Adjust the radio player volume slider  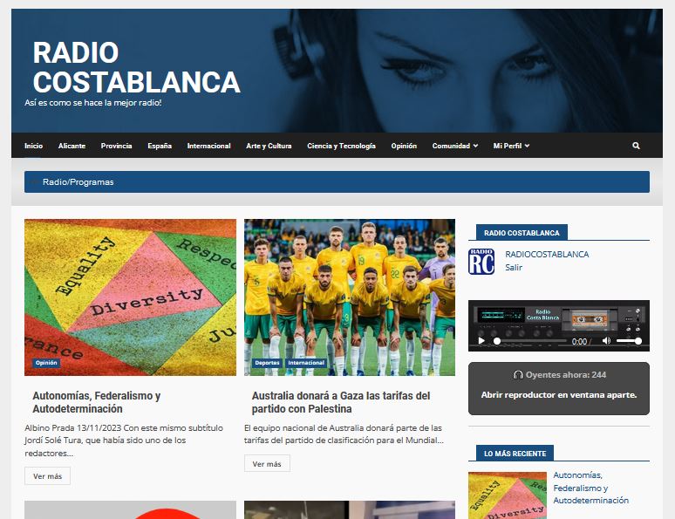tap(629, 341)
